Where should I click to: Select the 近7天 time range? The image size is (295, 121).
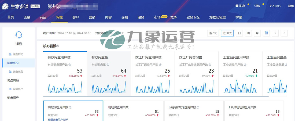coord(213,33)
